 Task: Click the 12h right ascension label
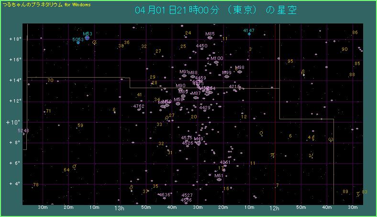[274, 208]
